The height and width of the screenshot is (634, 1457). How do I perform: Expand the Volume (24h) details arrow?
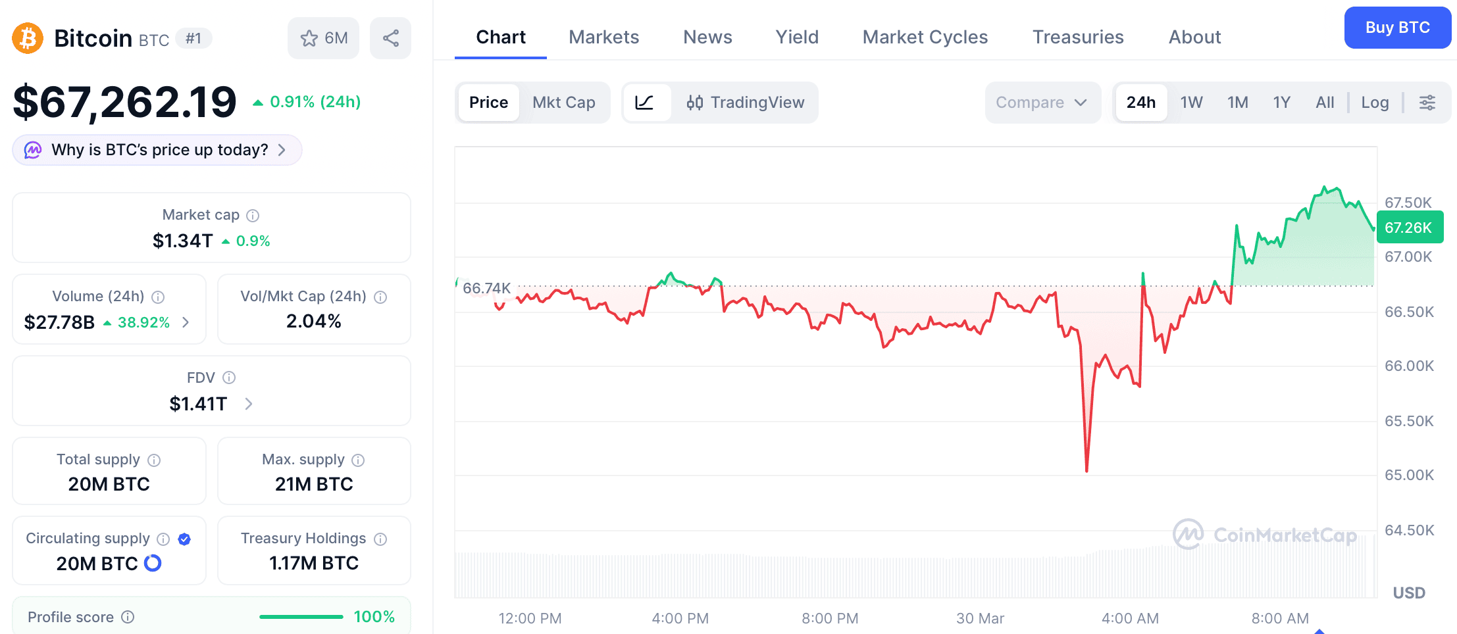(186, 322)
